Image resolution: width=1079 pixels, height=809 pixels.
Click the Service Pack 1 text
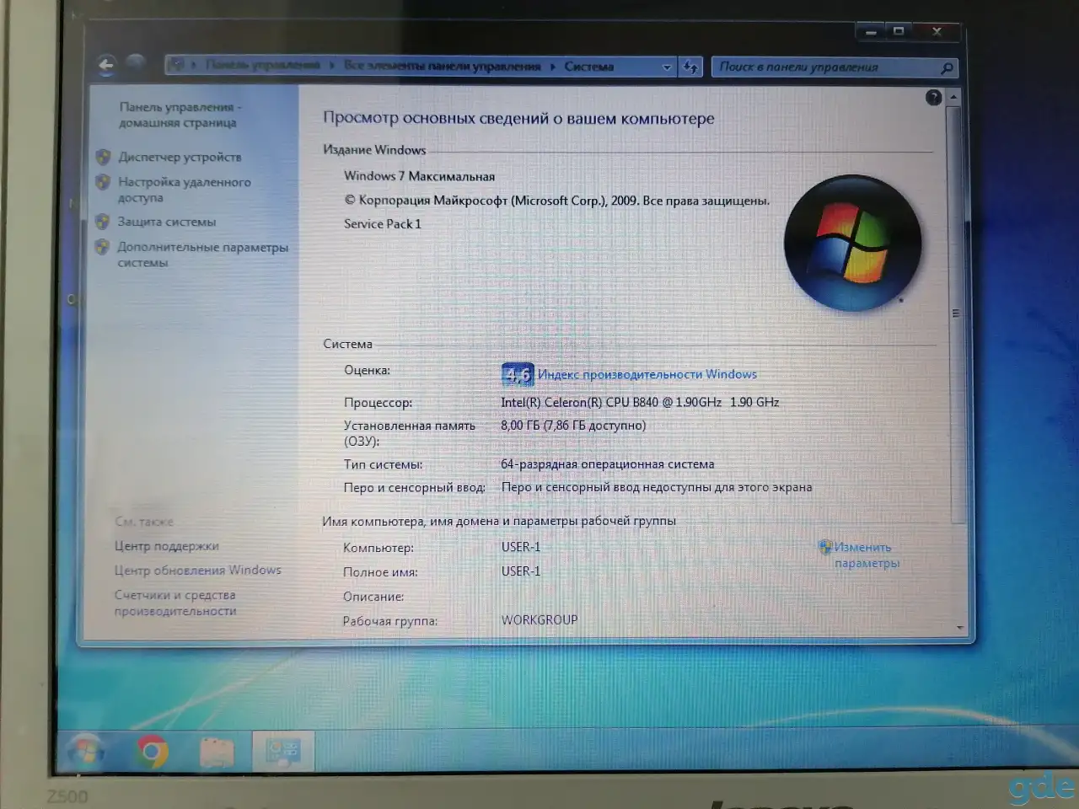[382, 223]
